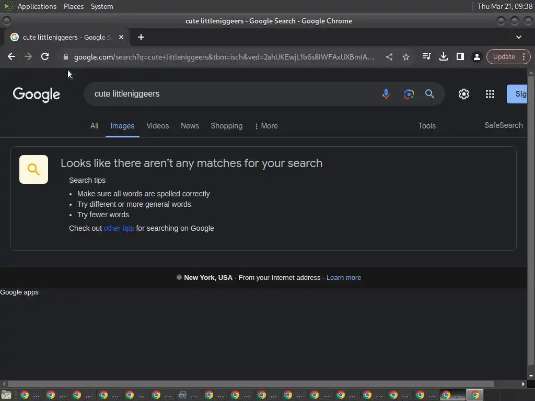
Task: Open the System menu
Action: click(x=102, y=6)
